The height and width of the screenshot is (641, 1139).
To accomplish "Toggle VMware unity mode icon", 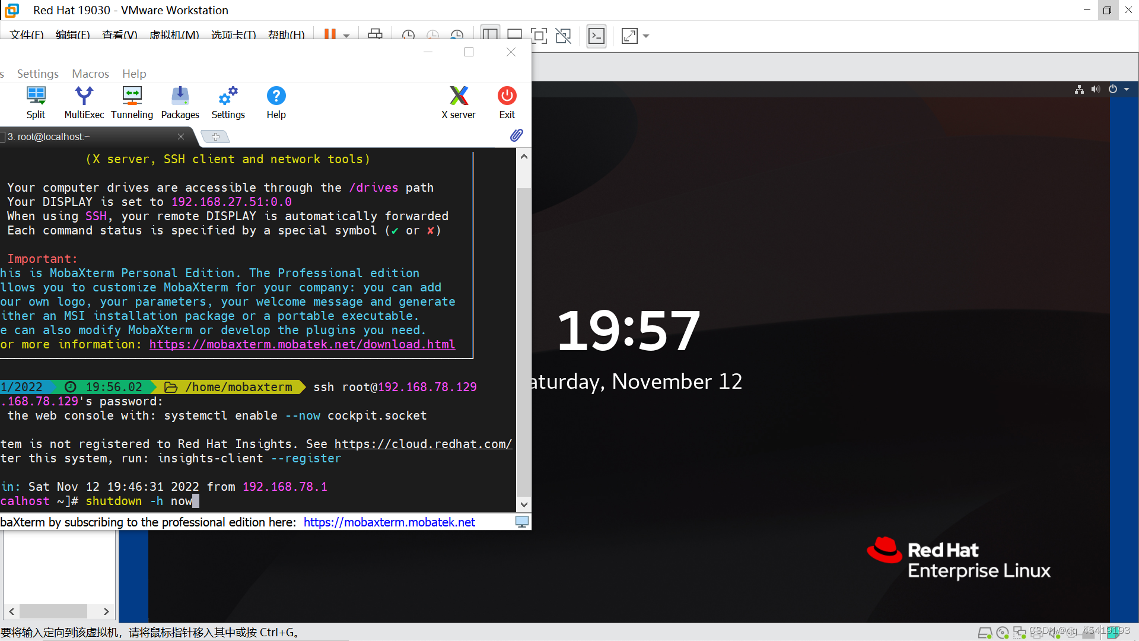I will [563, 36].
